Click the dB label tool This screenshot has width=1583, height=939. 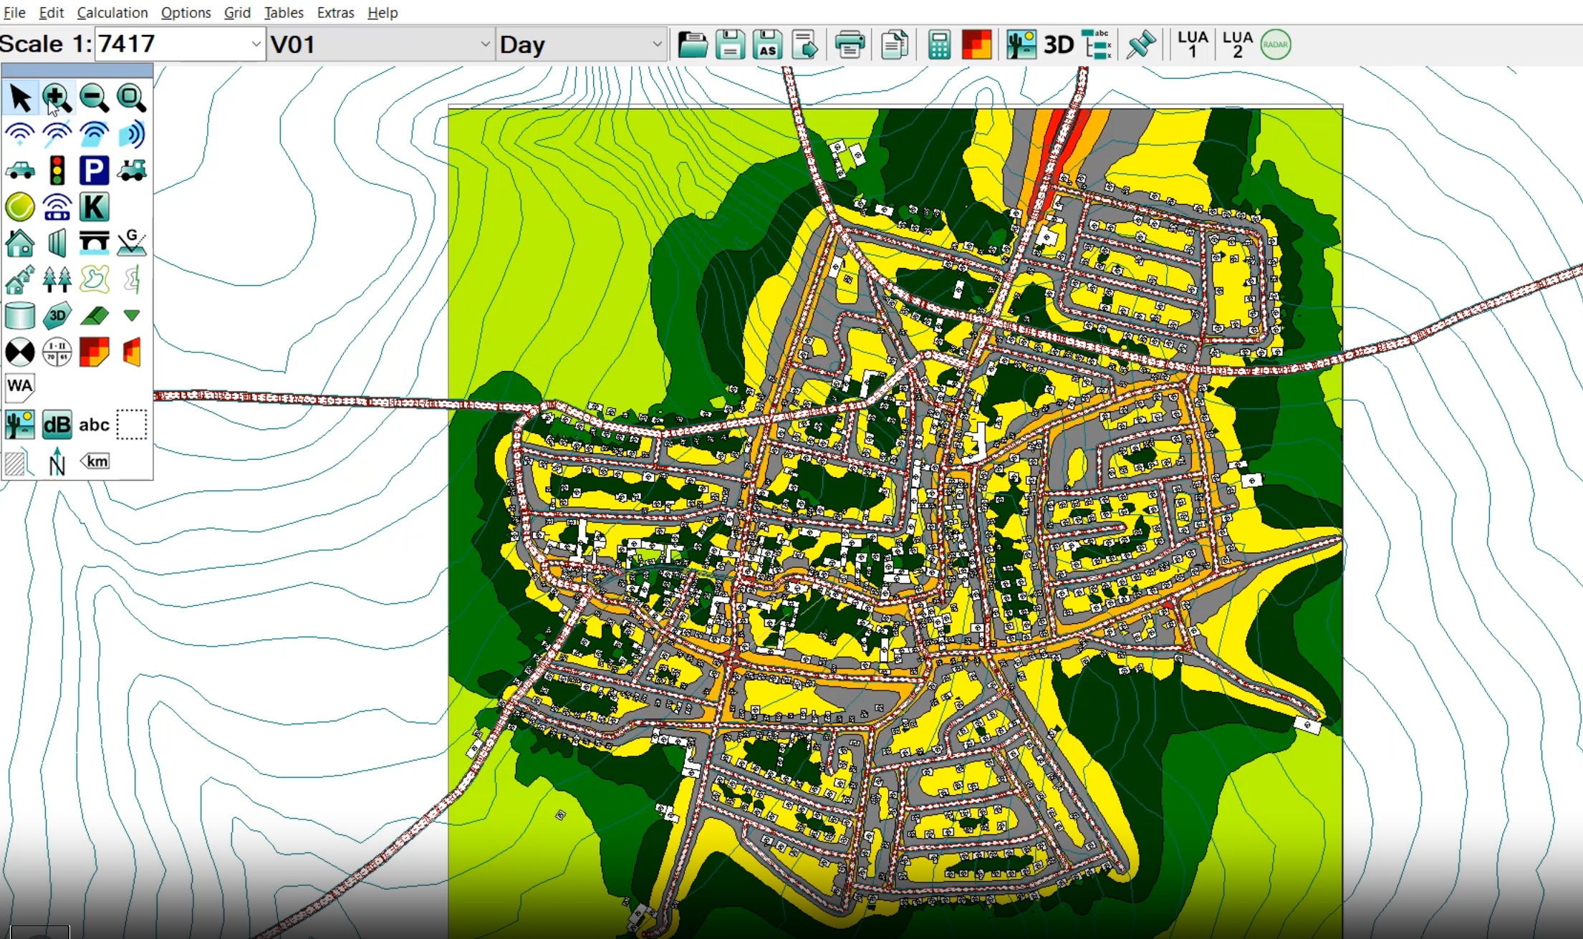pos(57,425)
